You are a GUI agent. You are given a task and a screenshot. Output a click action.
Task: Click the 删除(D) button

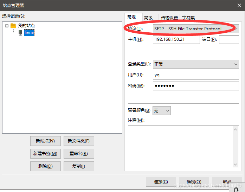[x=45, y=166]
